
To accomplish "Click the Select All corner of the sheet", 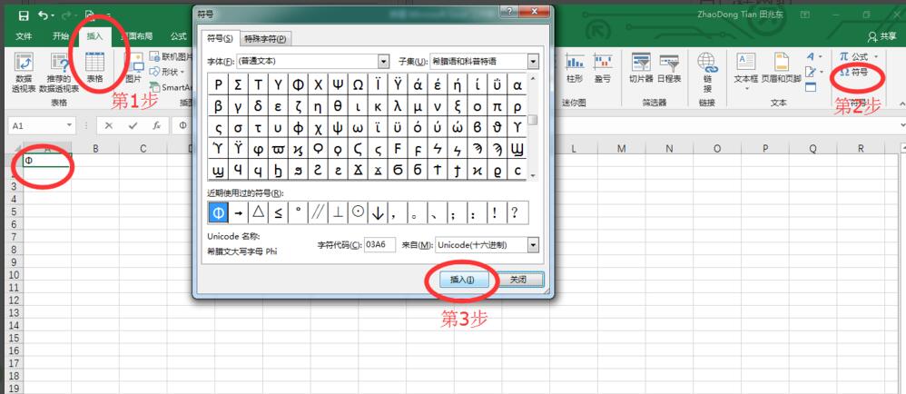I will click(x=14, y=149).
